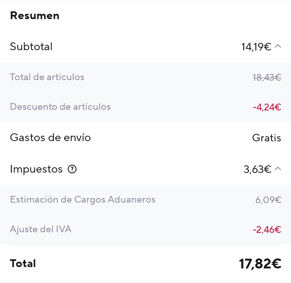Tap the Gastos de envío label
The height and width of the screenshot is (283, 291).
point(50,138)
